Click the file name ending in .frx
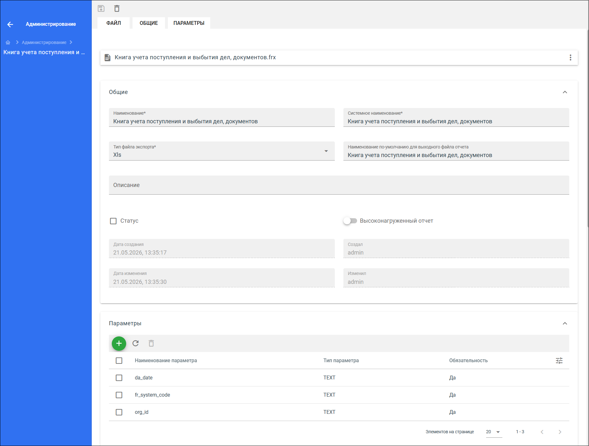 pos(195,57)
